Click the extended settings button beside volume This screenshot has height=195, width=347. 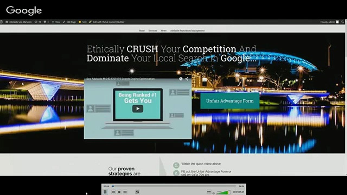tap(209, 192)
